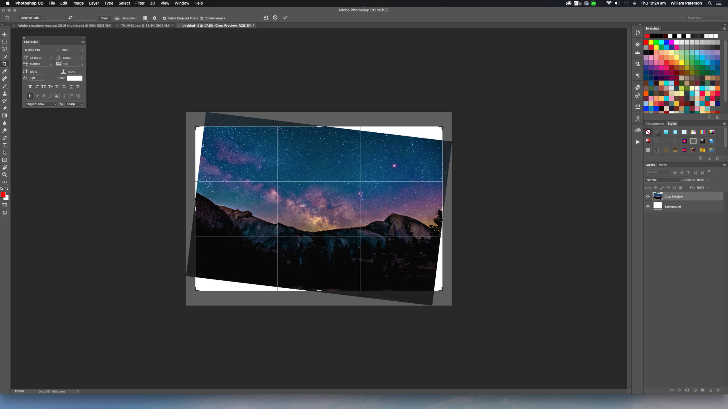Screen dimensions: 728x409
Task: Open the Normal blend mode dropdown
Action: (663, 180)
